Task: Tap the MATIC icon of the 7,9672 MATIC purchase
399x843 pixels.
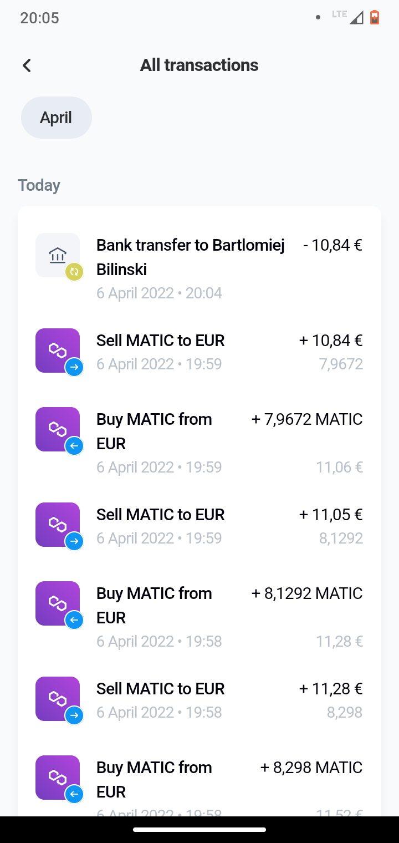Action: [58, 429]
